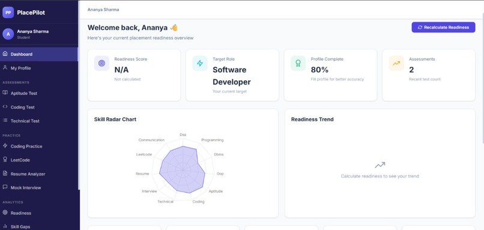Click the Programming label on radar chart
484x230 pixels.
[213, 140]
